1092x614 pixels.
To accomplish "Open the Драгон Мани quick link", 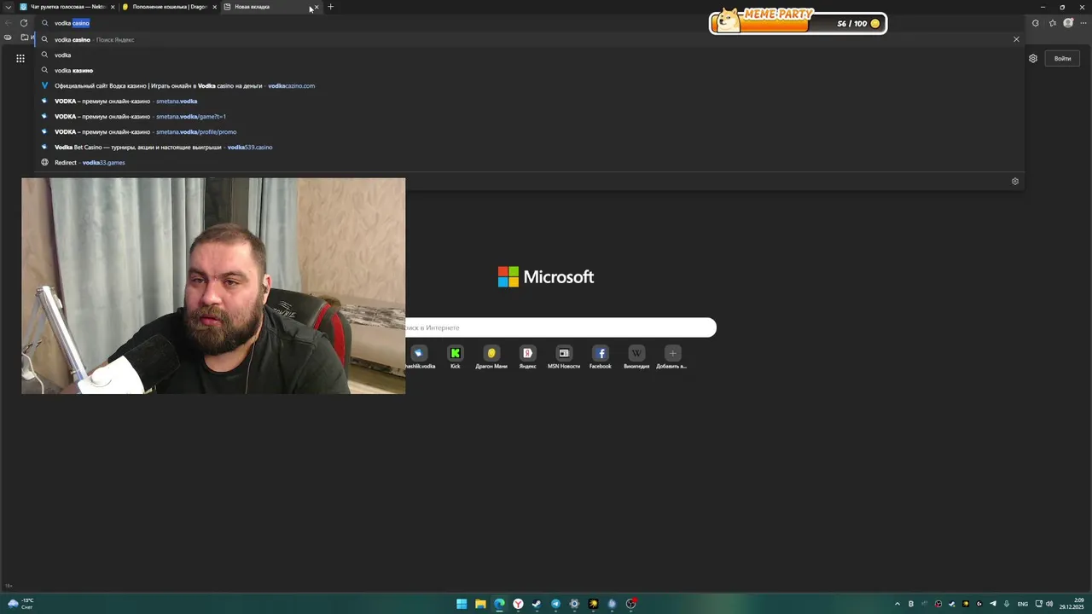I will coord(491,357).
